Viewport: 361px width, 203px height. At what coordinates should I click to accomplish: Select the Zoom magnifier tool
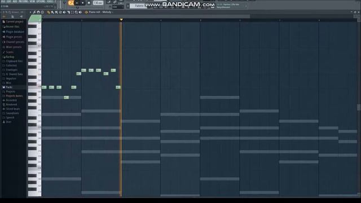tap(76, 12)
